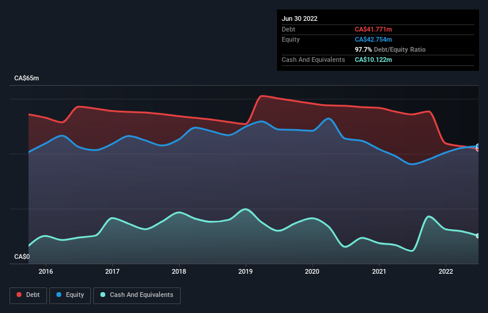Screen dimensions: 488x313
Task: Click the tooltip Debt row label
Action: coord(288,29)
